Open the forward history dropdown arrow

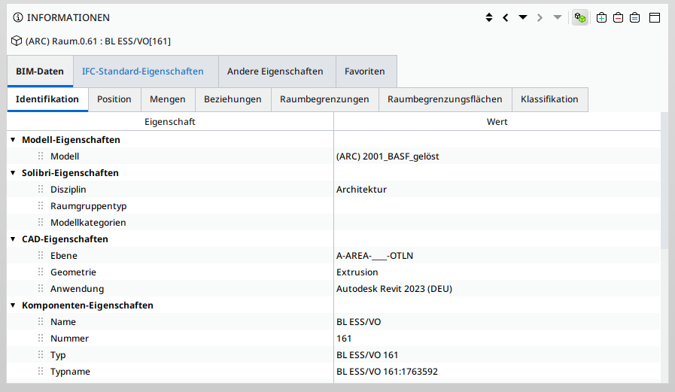pos(558,17)
